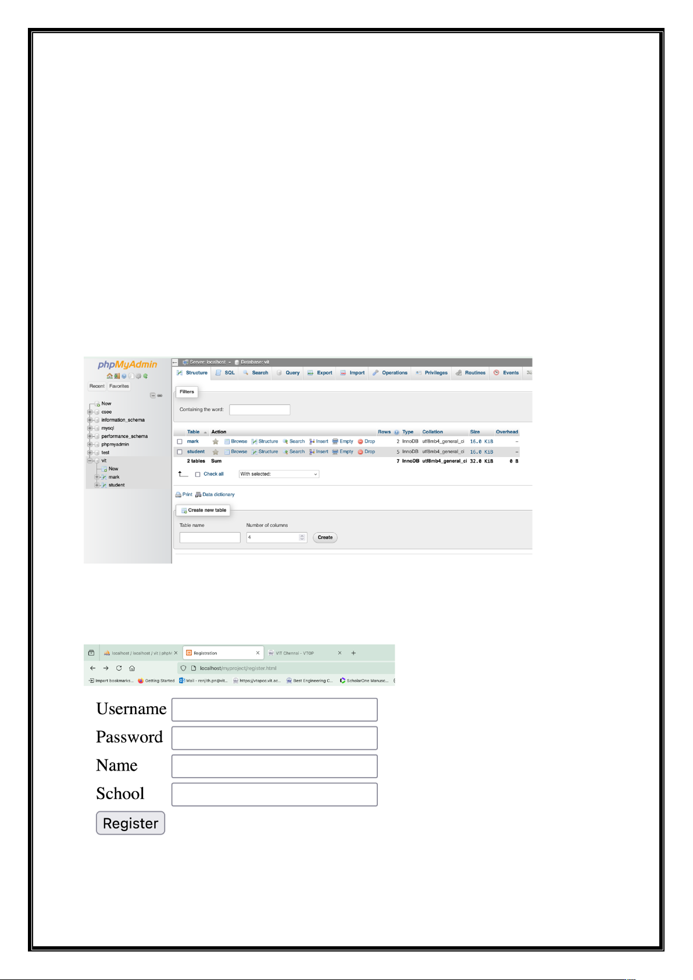The width and height of the screenshot is (693, 980).
Task: Switch to the SQL tab
Action: click(x=226, y=373)
